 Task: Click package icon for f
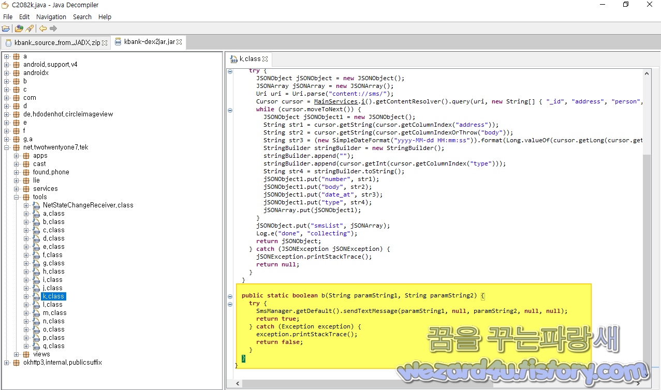17,131
